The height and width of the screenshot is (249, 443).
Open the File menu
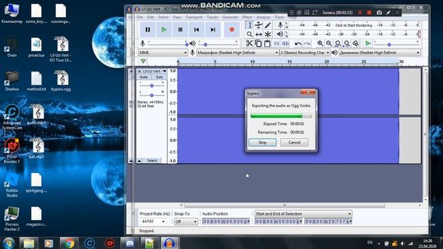(140, 17)
